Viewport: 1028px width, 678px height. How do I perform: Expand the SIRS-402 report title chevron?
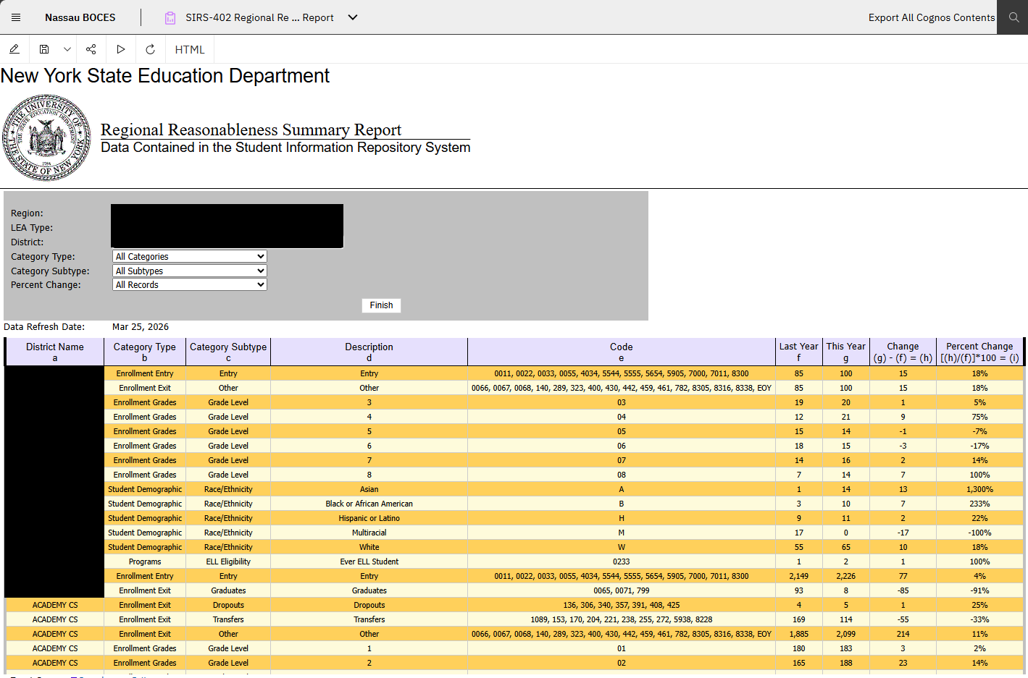[x=353, y=17]
